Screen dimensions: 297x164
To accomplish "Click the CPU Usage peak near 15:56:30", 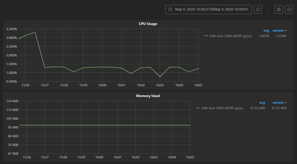I will tap(35, 32).
